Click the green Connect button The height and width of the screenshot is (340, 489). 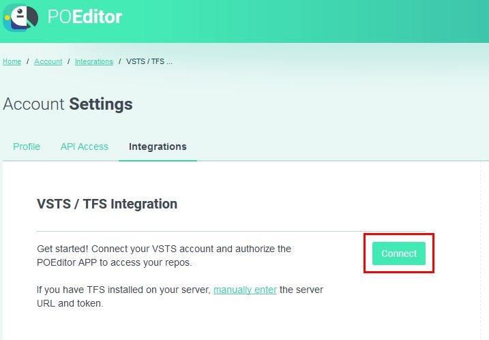[x=399, y=253]
